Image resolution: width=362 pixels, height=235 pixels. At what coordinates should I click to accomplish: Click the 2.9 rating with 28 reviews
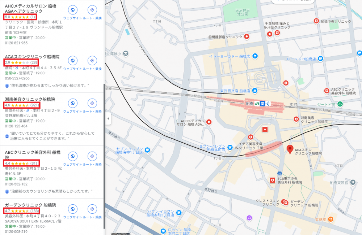coord(21,62)
